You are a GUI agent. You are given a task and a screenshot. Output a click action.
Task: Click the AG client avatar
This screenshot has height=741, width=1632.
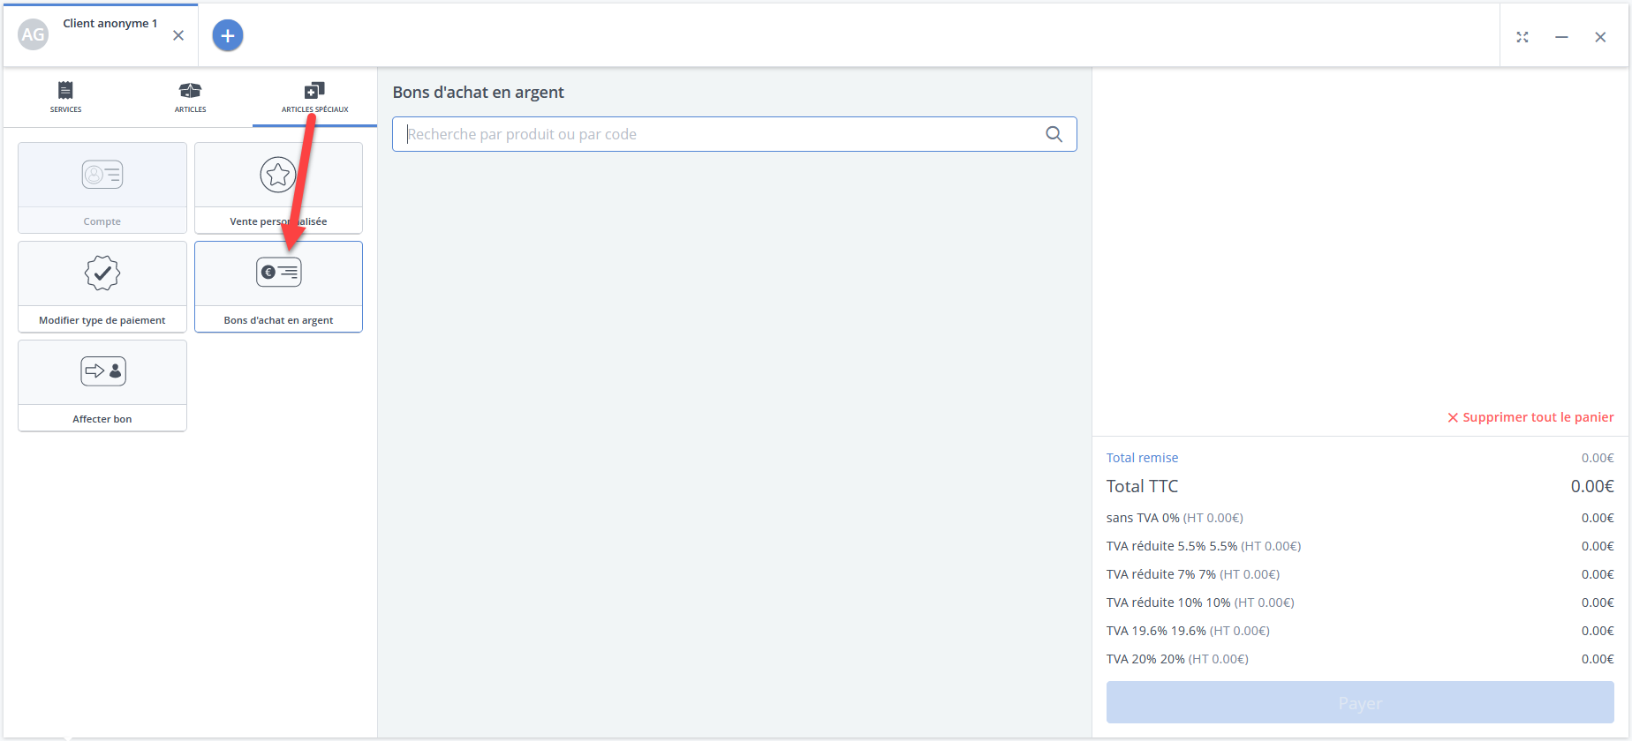[34, 35]
